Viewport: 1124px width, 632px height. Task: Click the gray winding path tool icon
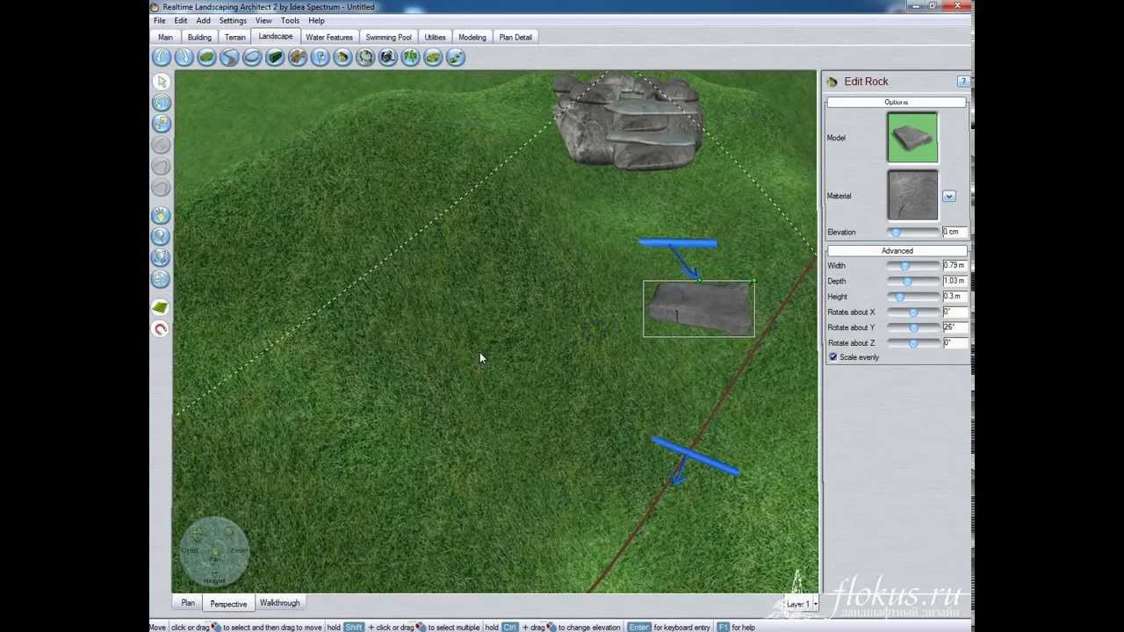pyautogui.click(x=229, y=57)
